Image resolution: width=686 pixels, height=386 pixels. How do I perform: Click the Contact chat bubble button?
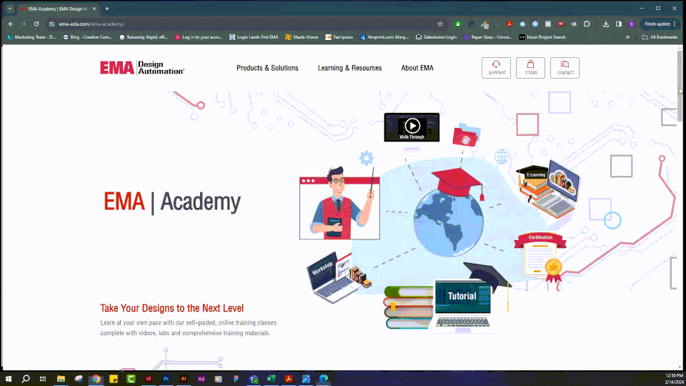565,68
